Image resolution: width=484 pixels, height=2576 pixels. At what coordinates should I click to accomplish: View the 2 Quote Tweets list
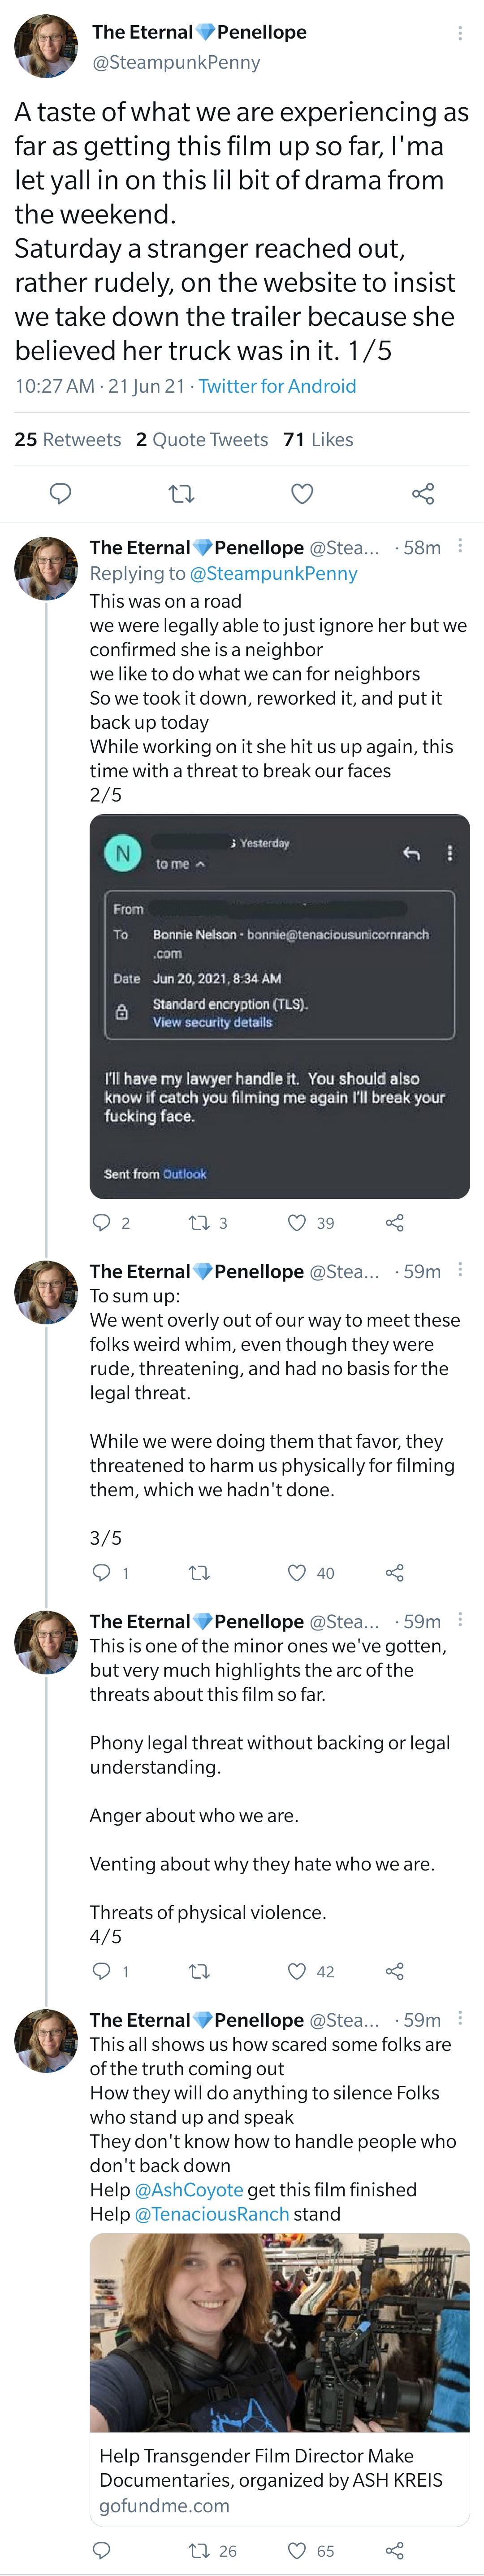pyautogui.click(x=202, y=439)
